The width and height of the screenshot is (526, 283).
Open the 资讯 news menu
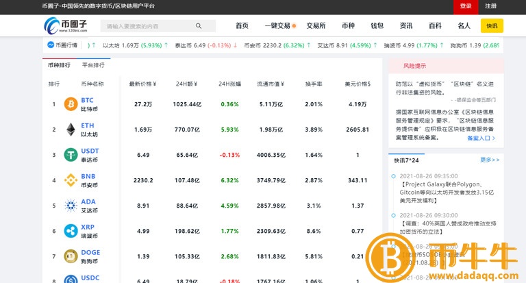406,26
